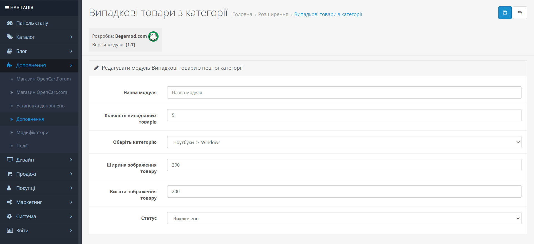534x244 pixels.
Task: Open Установка доповнень submenu item
Action: (x=39, y=106)
